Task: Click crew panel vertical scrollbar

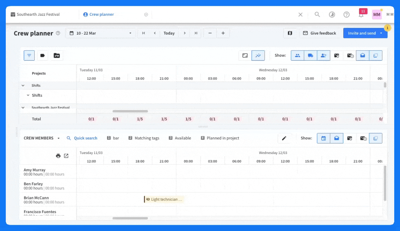Action: tap(385, 183)
